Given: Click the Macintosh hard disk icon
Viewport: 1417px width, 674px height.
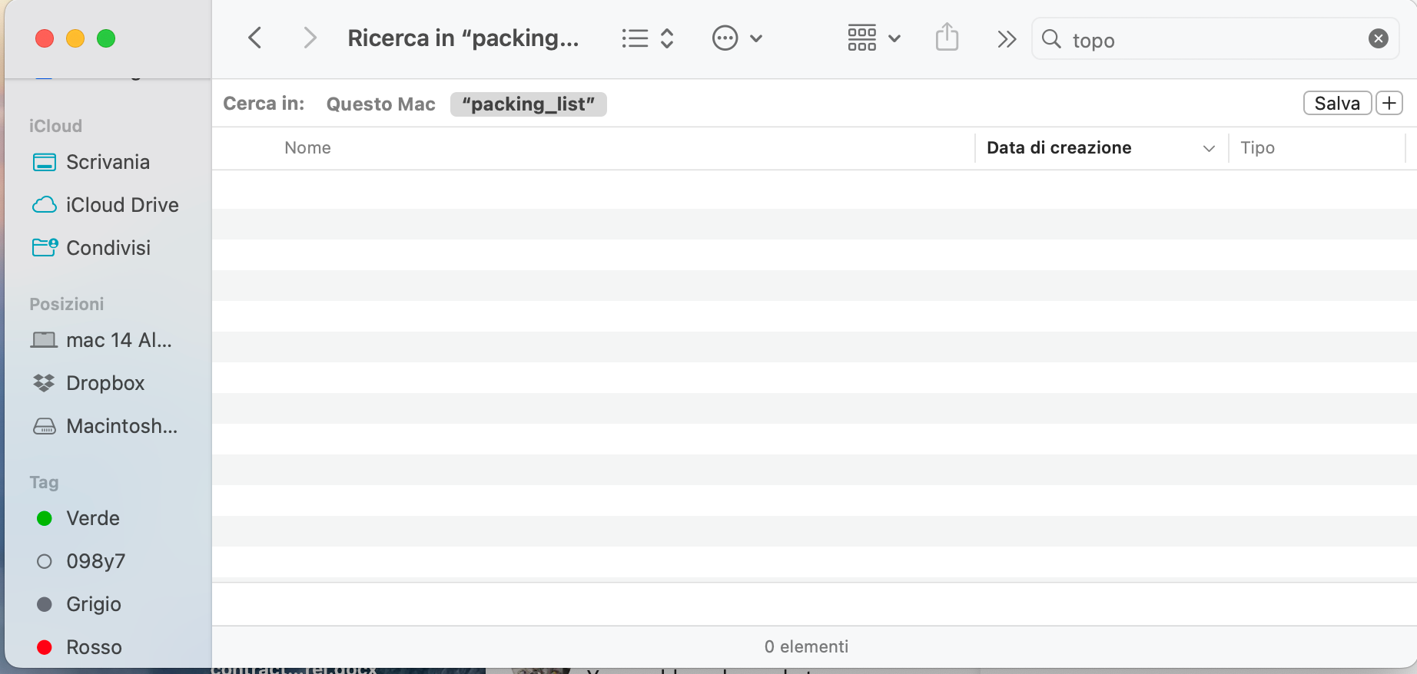Looking at the screenshot, I should pos(45,426).
